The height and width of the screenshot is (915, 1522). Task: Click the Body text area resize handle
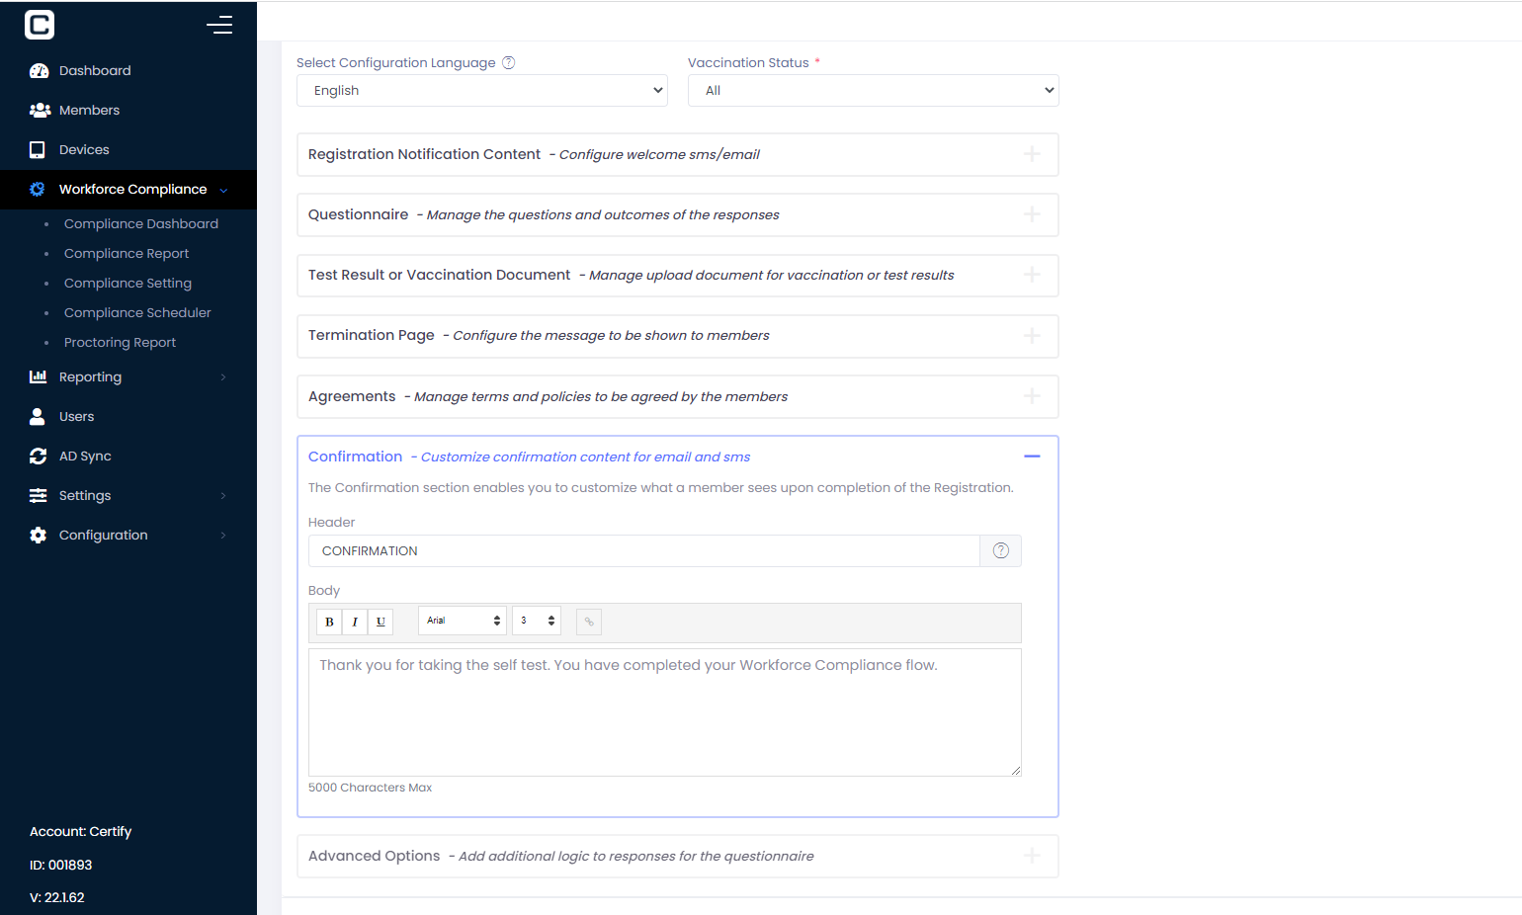[x=1016, y=771]
